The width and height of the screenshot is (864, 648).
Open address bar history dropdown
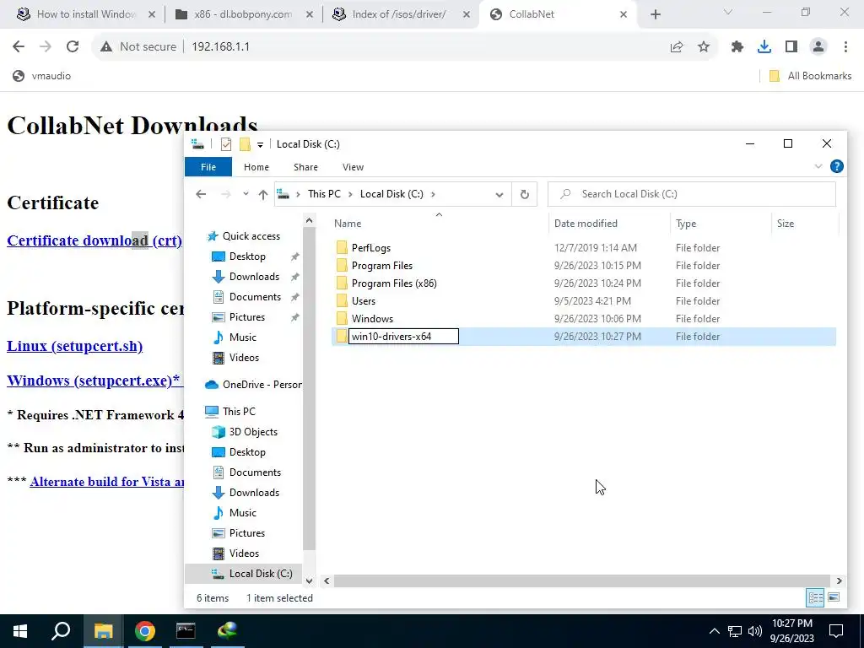[499, 194]
